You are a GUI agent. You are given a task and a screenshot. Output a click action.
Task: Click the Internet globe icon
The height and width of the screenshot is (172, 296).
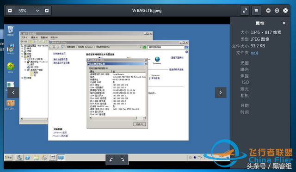pyautogui.click(x=157, y=60)
